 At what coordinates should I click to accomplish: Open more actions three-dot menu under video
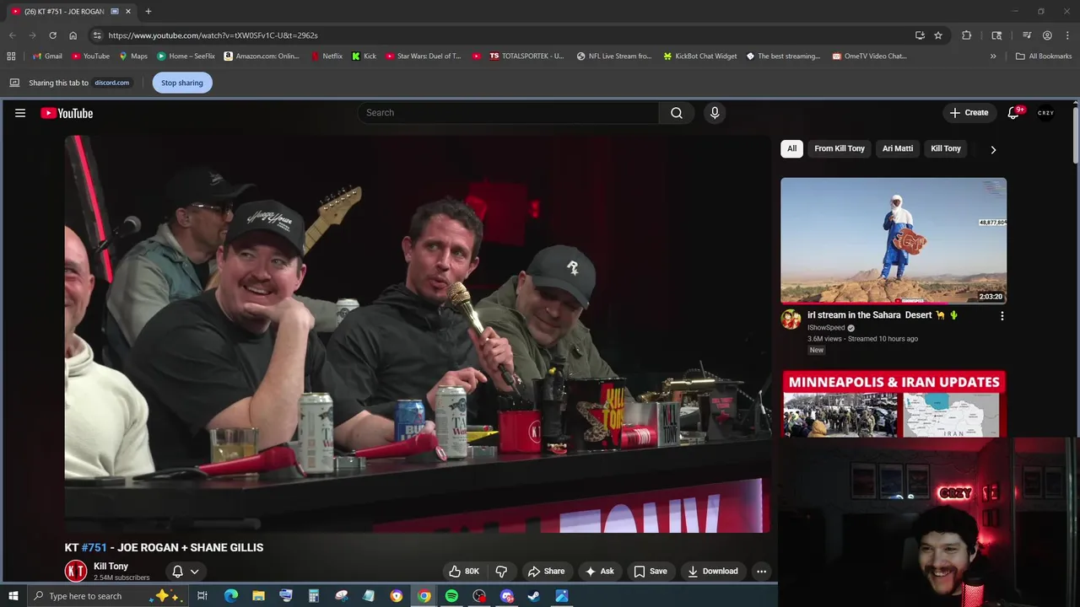(x=761, y=572)
